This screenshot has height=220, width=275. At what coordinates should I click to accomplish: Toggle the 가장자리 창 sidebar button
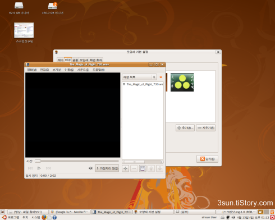coord(107,168)
